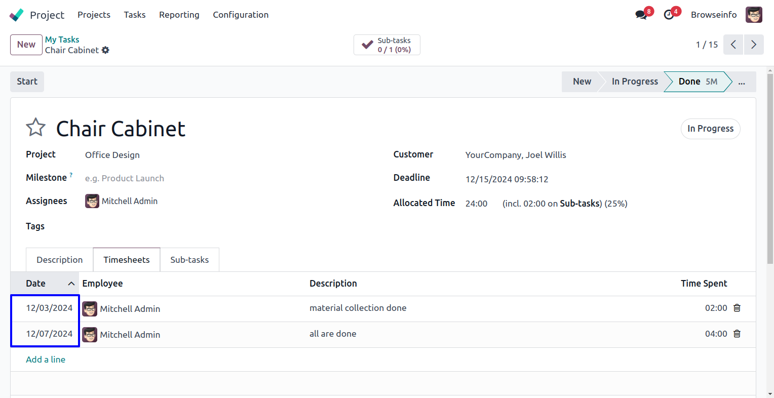
Task: Click the vertical scrollbar on the right
Action: (770, 167)
